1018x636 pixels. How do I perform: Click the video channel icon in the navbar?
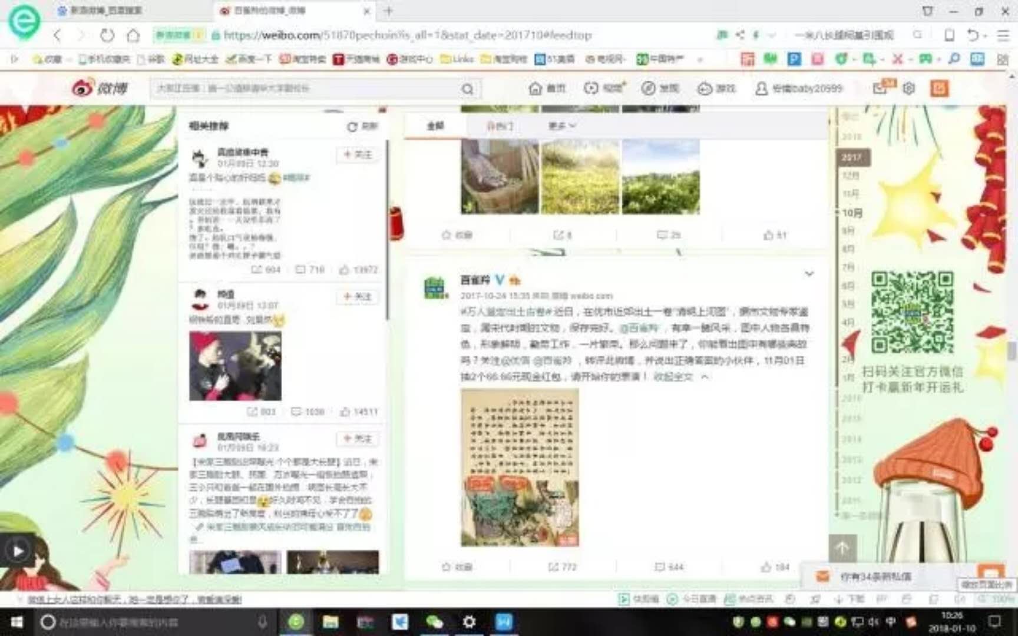coord(591,88)
